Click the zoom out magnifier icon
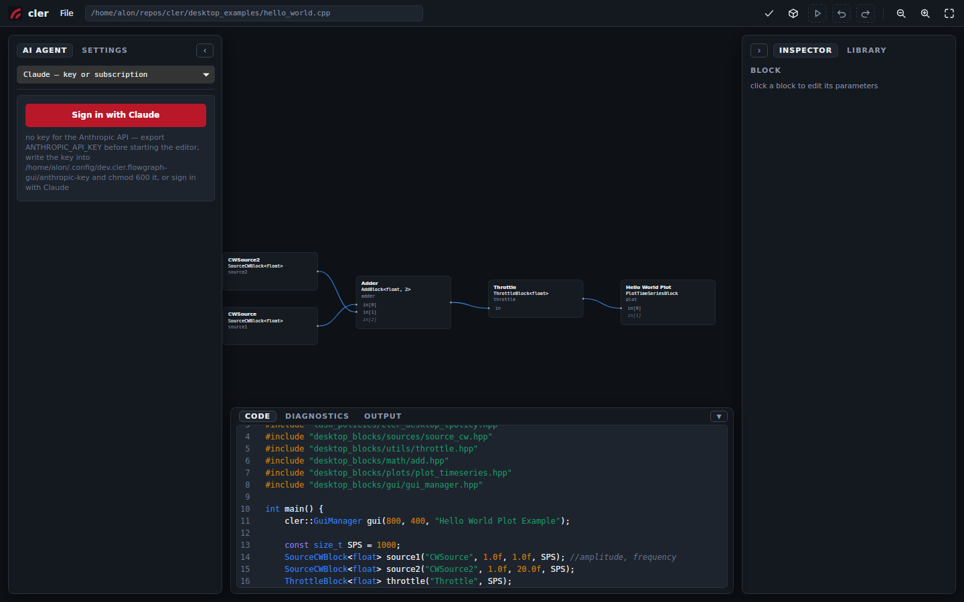The width and height of the screenshot is (964, 602). [x=901, y=13]
